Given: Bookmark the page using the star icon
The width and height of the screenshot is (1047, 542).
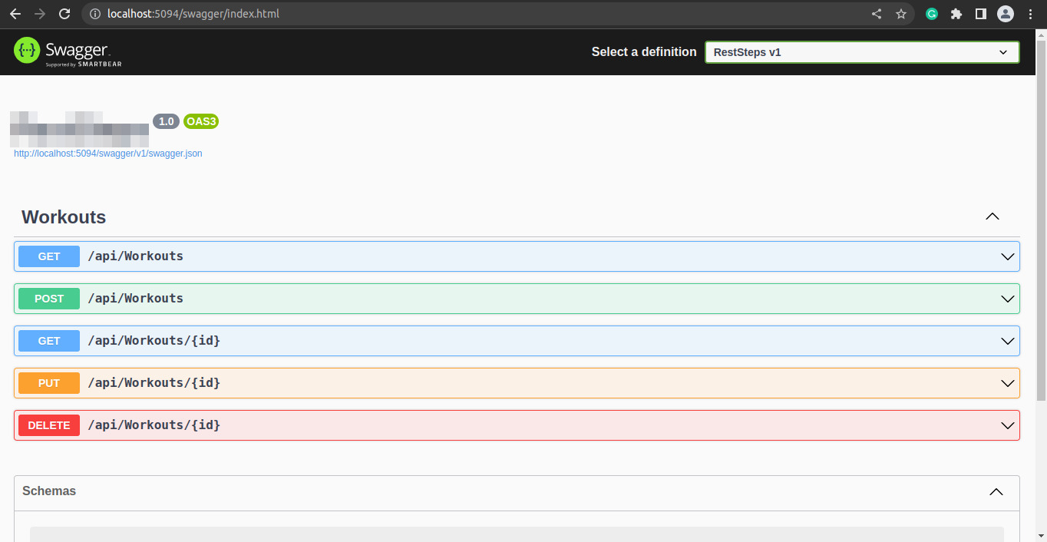Looking at the screenshot, I should pyautogui.click(x=900, y=13).
